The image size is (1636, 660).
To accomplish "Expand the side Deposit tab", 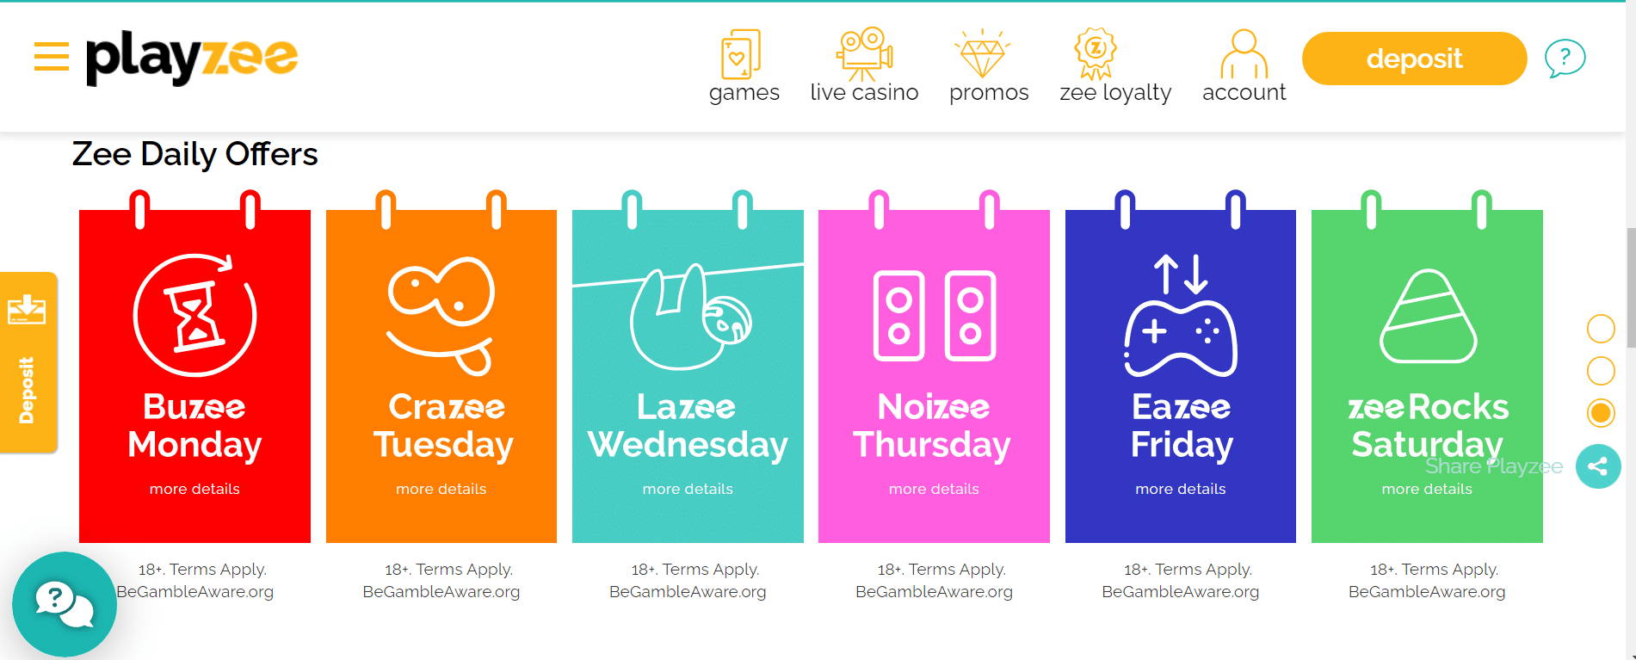I will tap(28, 362).
